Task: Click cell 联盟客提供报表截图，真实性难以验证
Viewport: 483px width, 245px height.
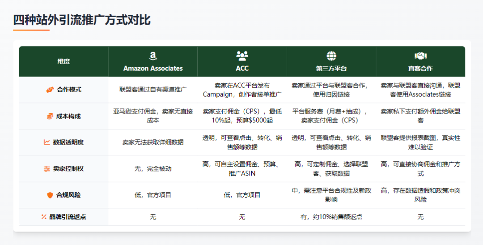Action: (420, 142)
